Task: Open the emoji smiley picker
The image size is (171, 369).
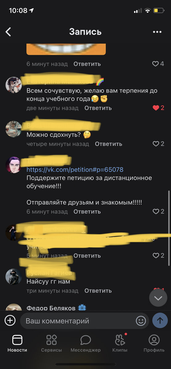Action: pyautogui.click(x=141, y=321)
